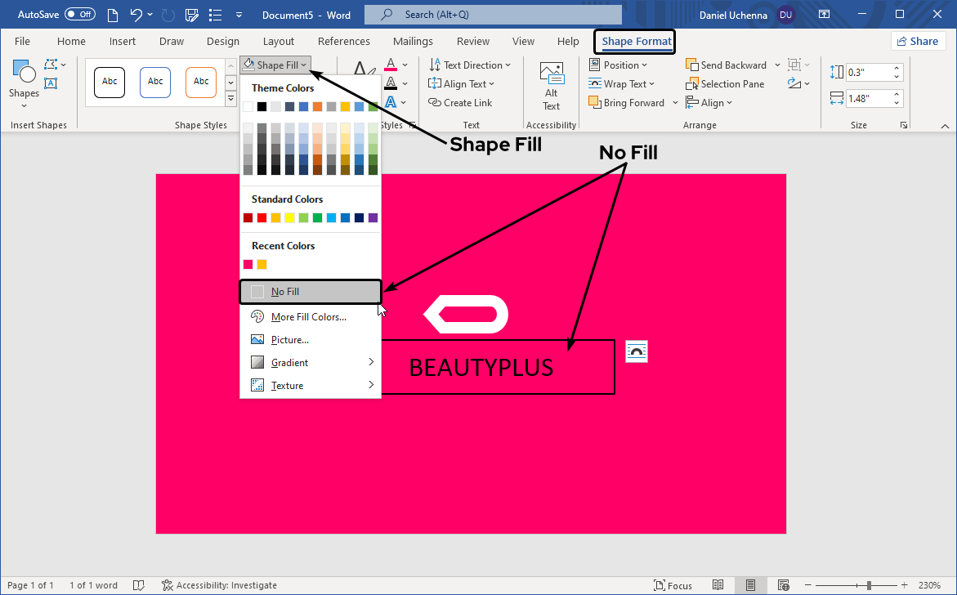The image size is (957, 595).
Task: Switch to Print Layout view icon
Action: tap(750, 585)
